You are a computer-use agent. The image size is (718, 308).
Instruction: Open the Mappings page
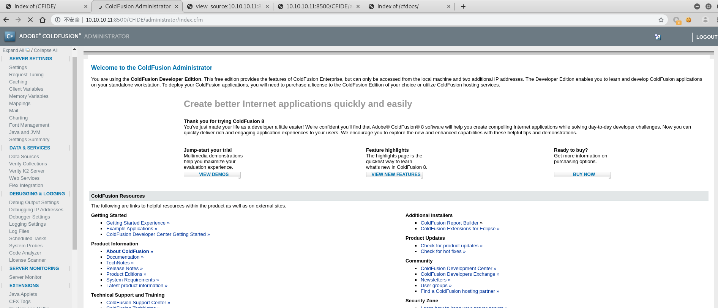pos(20,104)
